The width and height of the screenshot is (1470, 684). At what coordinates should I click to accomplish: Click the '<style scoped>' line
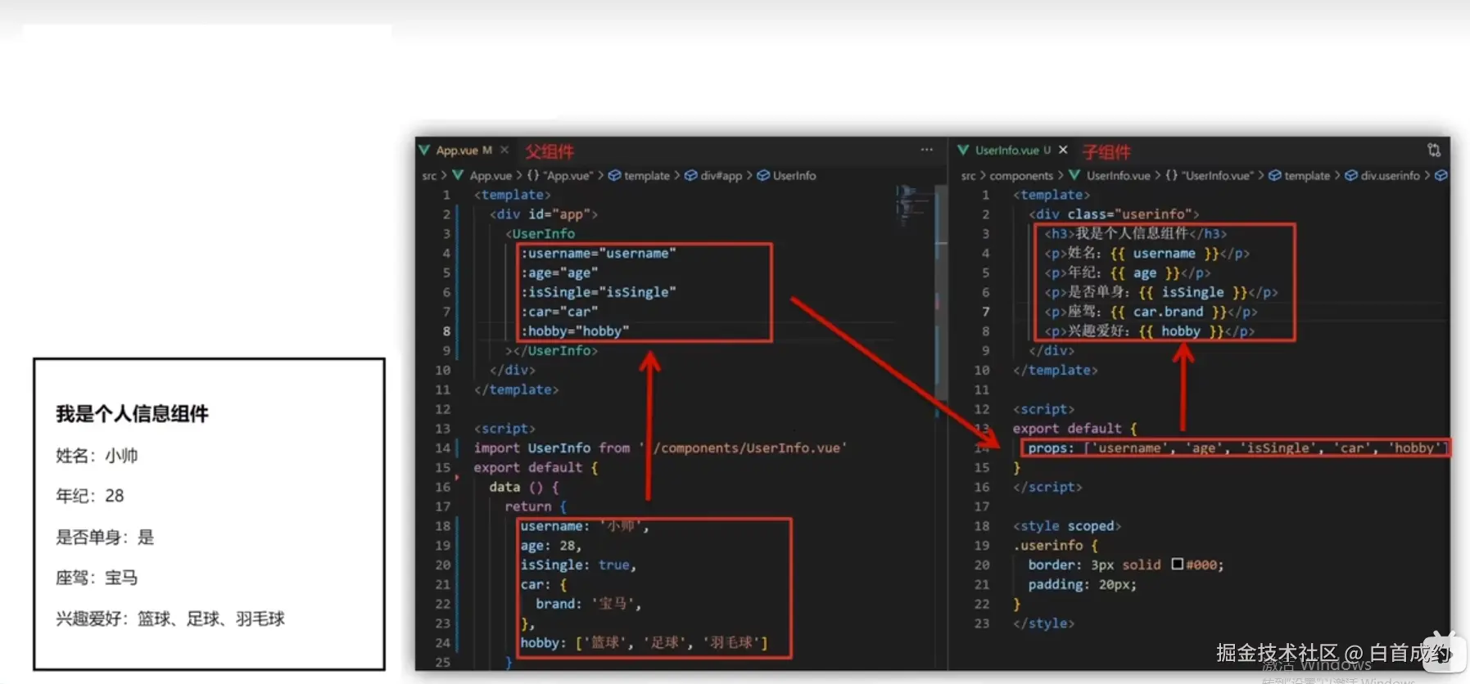pyautogui.click(x=1066, y=526)
